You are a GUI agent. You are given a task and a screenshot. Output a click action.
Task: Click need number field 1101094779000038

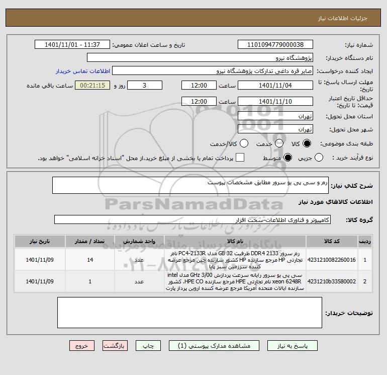click(x=275, y=45)
